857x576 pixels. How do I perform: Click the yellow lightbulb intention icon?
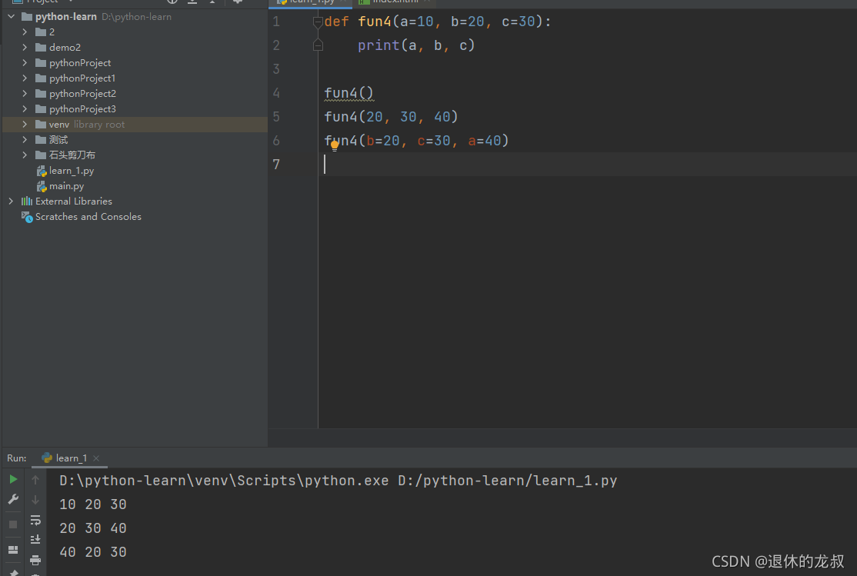(x=335, y=145)
